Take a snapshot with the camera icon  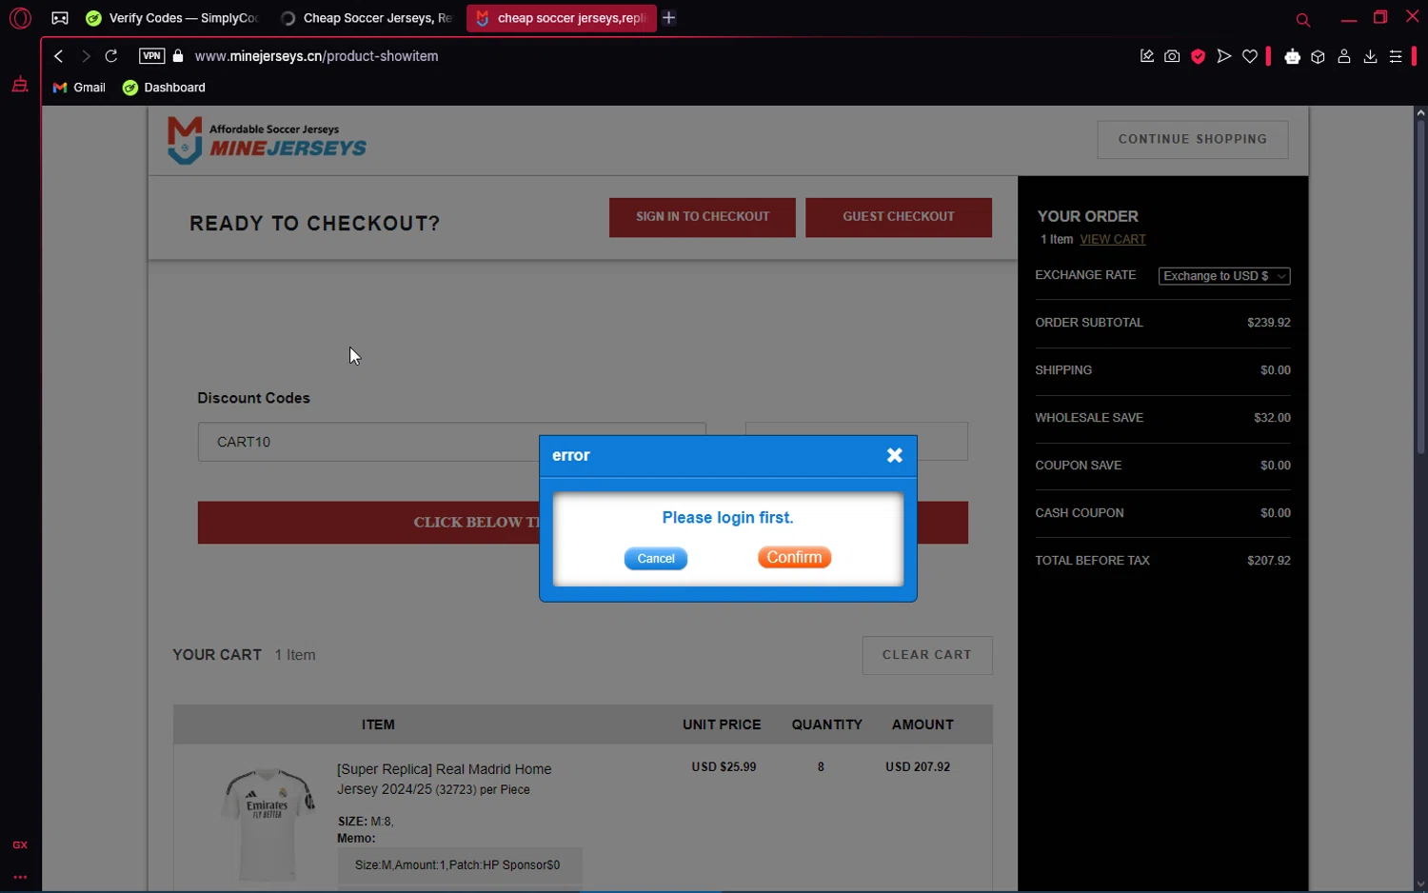[x=1172, y=56]
